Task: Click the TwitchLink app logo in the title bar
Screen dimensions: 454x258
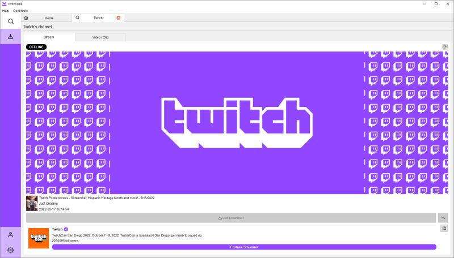Action: point(4,4)
